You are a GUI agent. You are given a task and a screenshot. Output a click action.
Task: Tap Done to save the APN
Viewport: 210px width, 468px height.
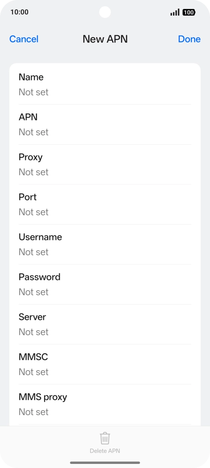tap(189, 39)
